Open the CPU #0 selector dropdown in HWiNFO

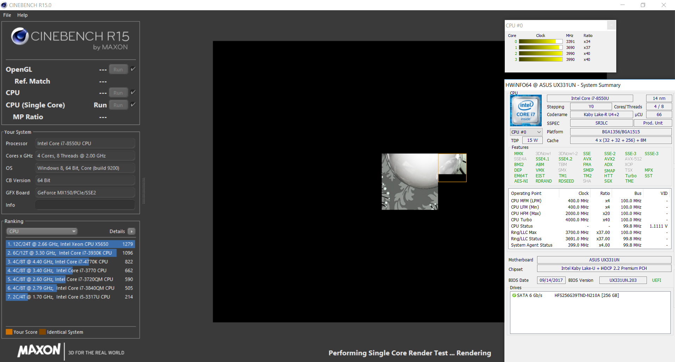(526, 132)
